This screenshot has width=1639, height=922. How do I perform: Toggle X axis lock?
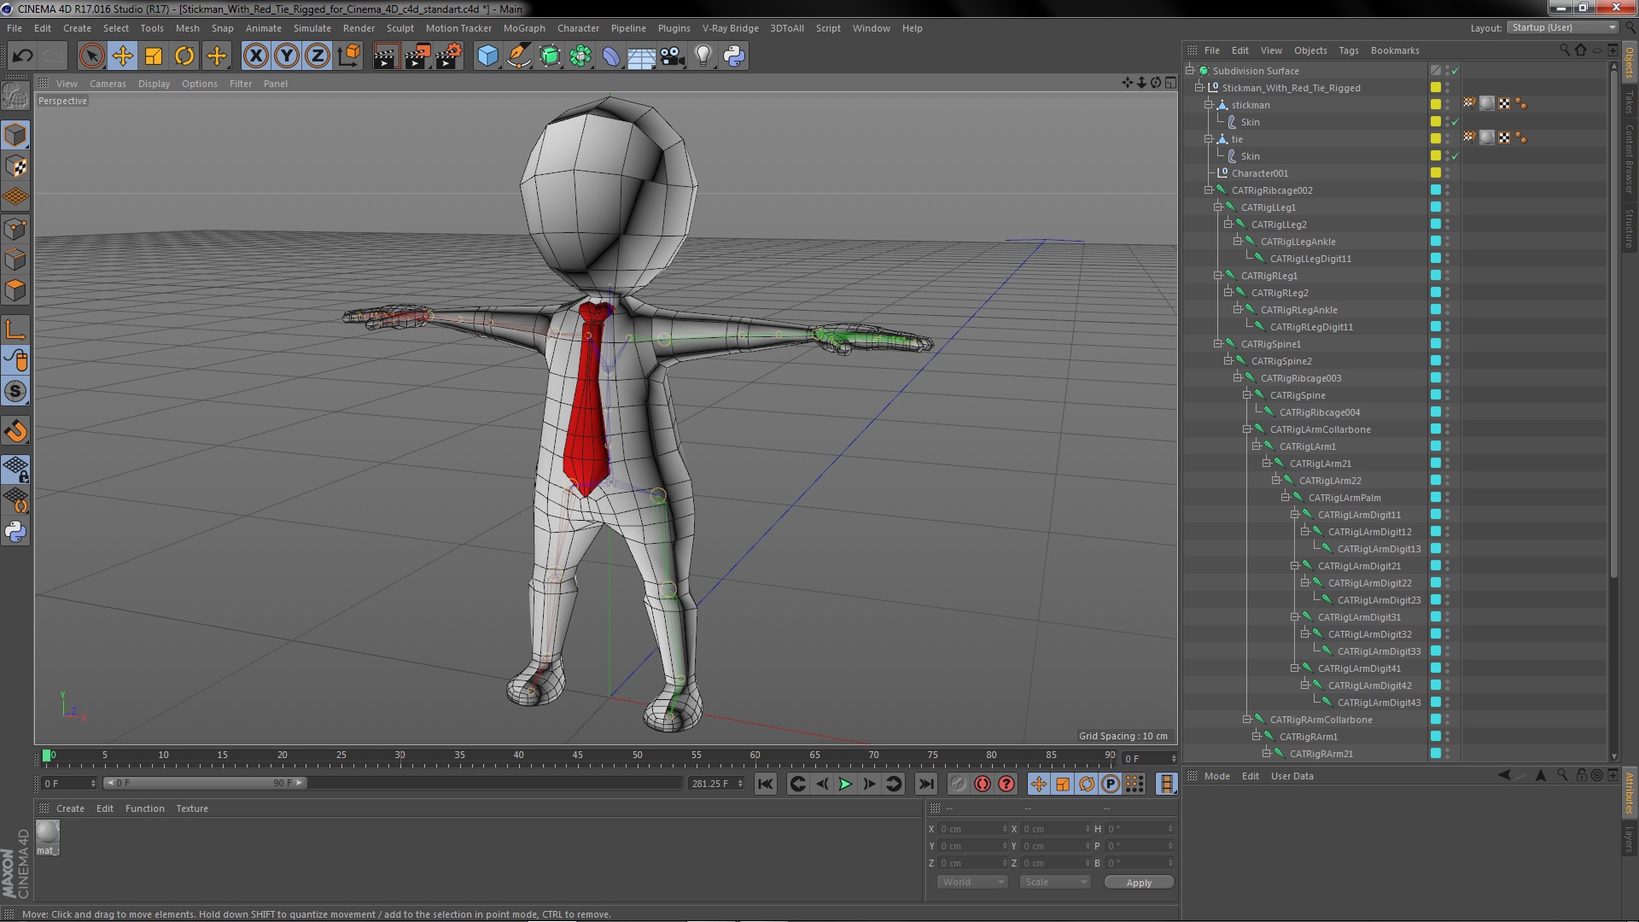point(255,56)
